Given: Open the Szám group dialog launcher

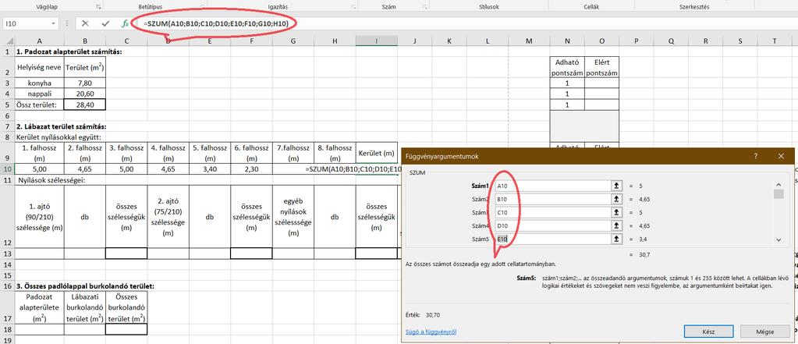Looking at the screenshot, I should pyautogui.click(x=424, y=7).
